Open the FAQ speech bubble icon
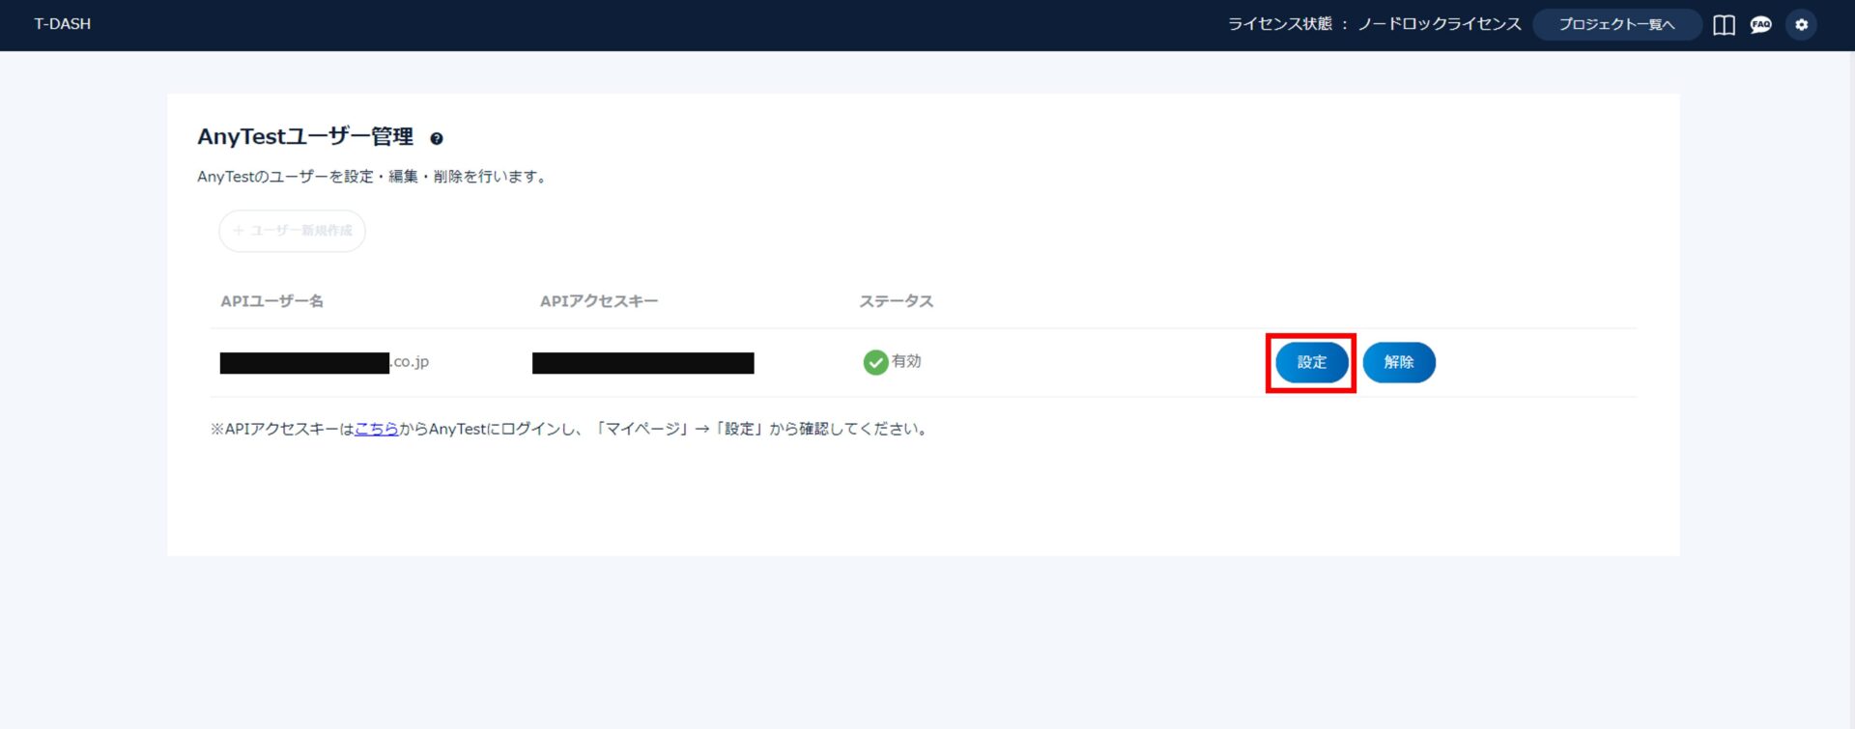The height and width of the screenshot is (729, 1855). [1760, 25]
